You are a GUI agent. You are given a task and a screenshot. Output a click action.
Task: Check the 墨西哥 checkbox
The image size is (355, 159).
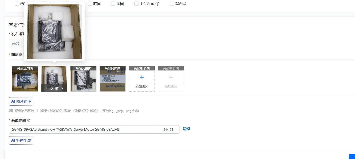point(172,4)
